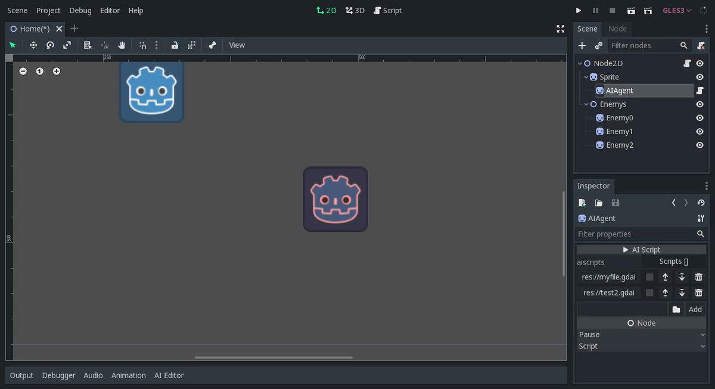The height and width of the screenshot is (389, 715).
Task: Choose the Scale Mode tool
Action: click(67, 45)
